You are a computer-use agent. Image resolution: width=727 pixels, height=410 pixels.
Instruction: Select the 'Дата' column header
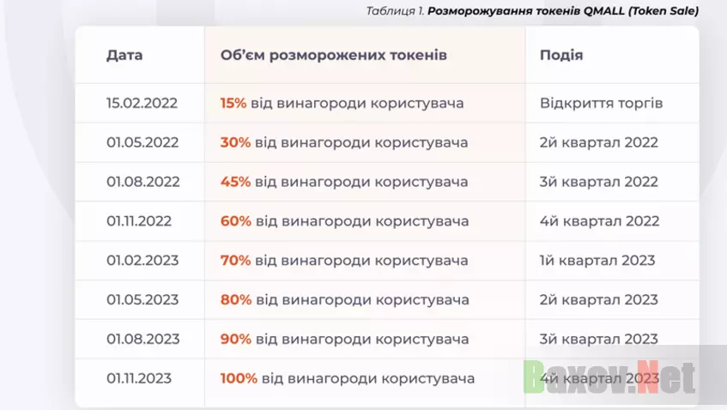(124, 56)
